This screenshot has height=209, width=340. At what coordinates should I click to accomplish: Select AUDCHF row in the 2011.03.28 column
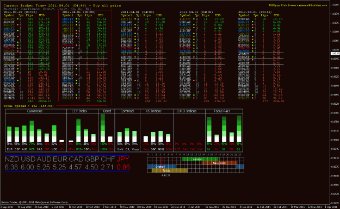(x=27, y=22)
